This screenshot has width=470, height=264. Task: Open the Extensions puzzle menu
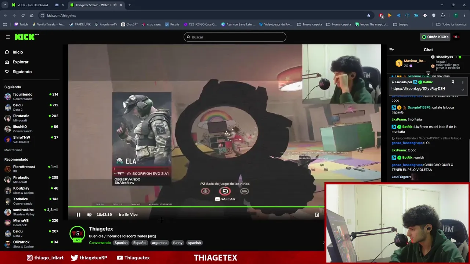[442, 15]
